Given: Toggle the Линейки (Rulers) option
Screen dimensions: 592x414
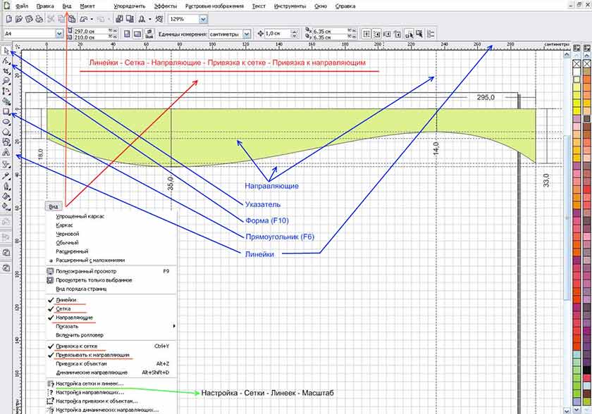Looking at the screenshot, I should coord(66,300).
